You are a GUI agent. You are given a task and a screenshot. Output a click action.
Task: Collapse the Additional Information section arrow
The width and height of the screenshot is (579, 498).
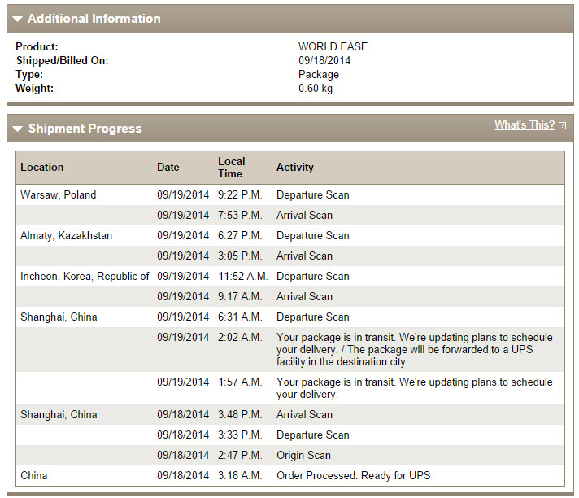17,19
